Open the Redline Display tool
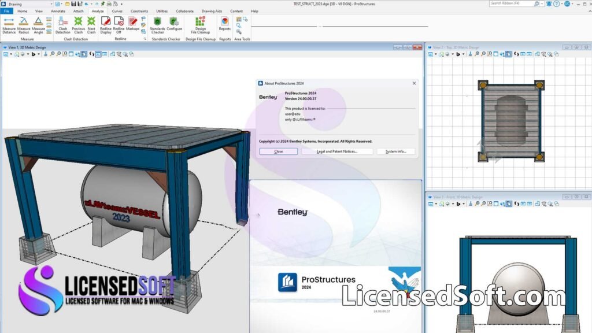 [x=106, y=25]
